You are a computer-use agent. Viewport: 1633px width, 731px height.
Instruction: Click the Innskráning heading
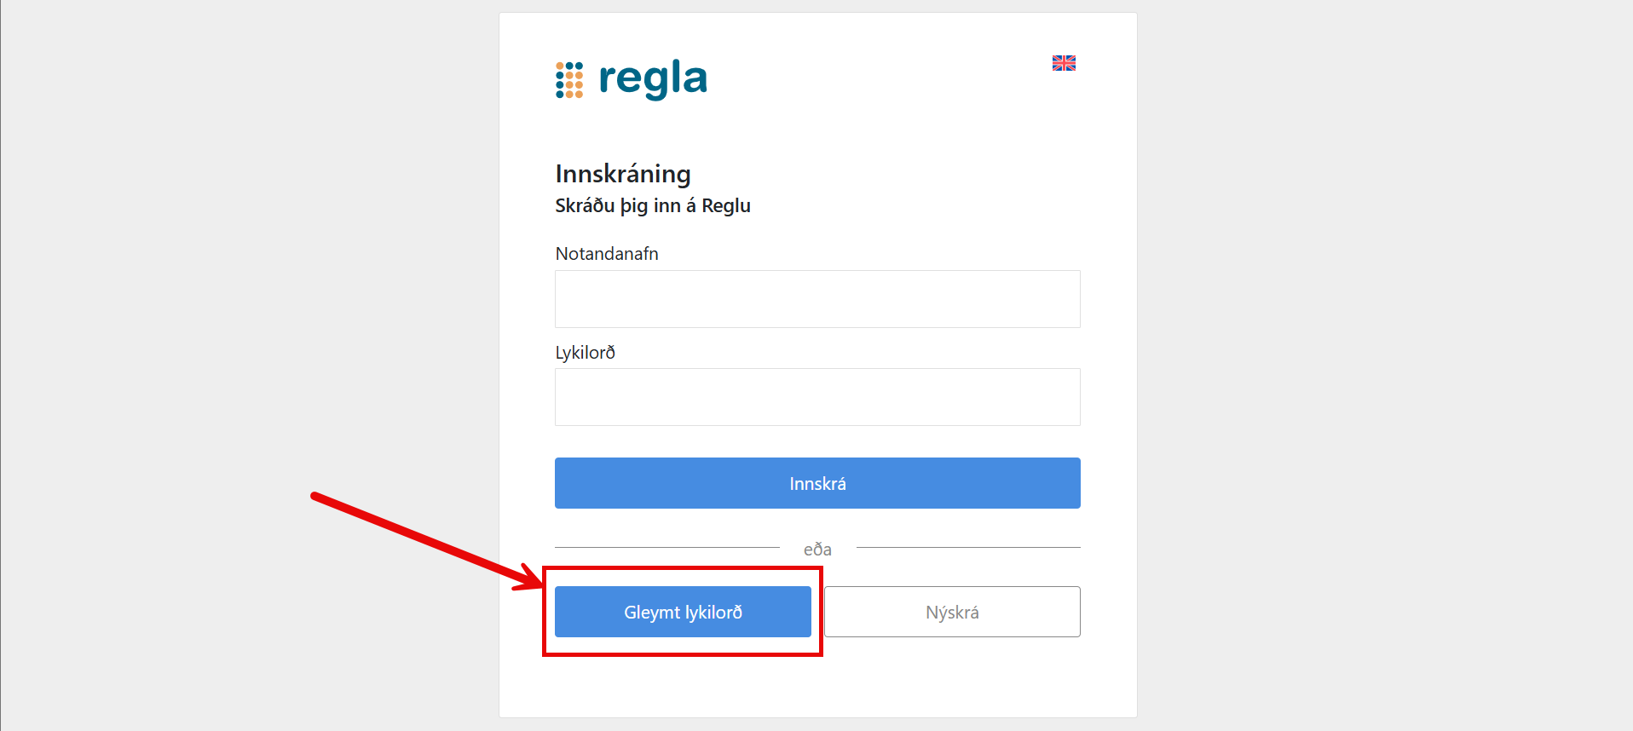click(x=623, y=174)
